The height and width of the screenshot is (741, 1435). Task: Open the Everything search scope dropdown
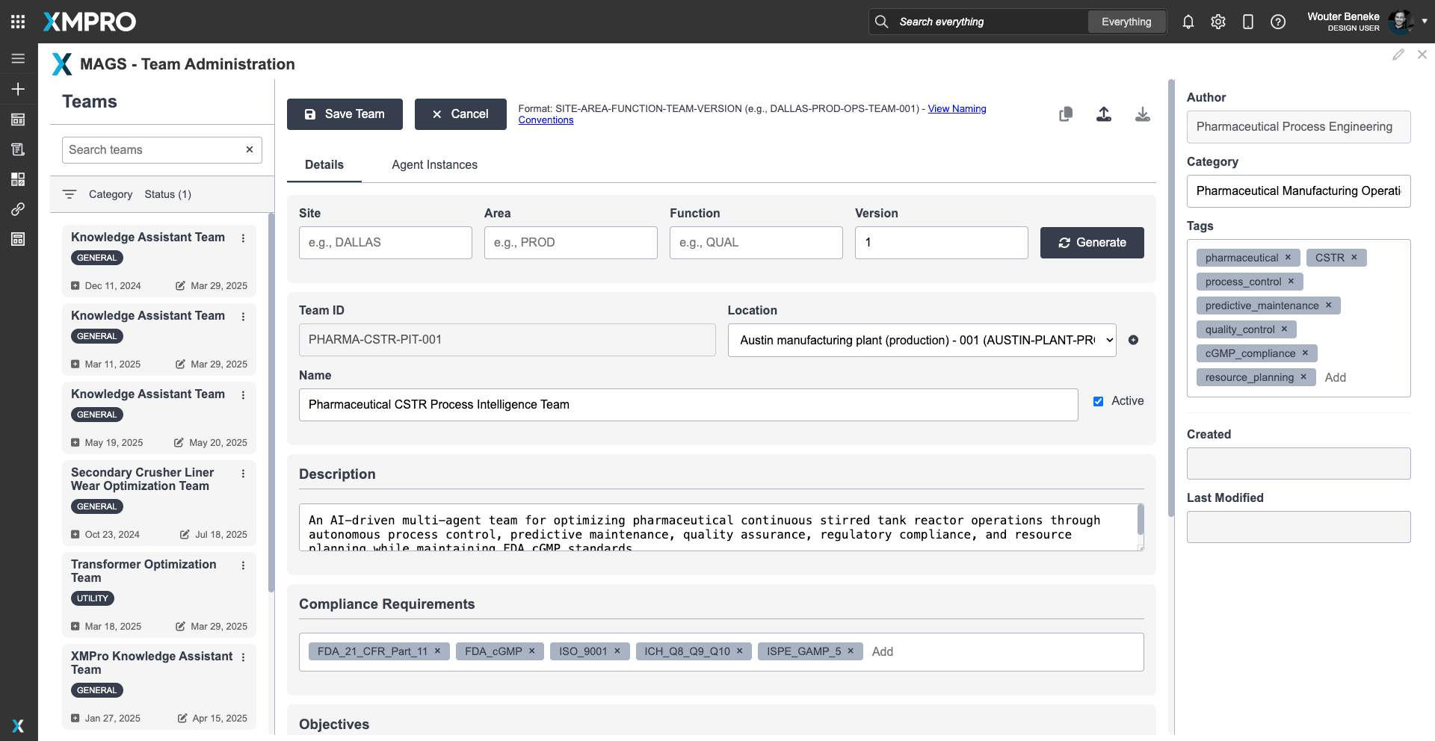point(1126,22)
